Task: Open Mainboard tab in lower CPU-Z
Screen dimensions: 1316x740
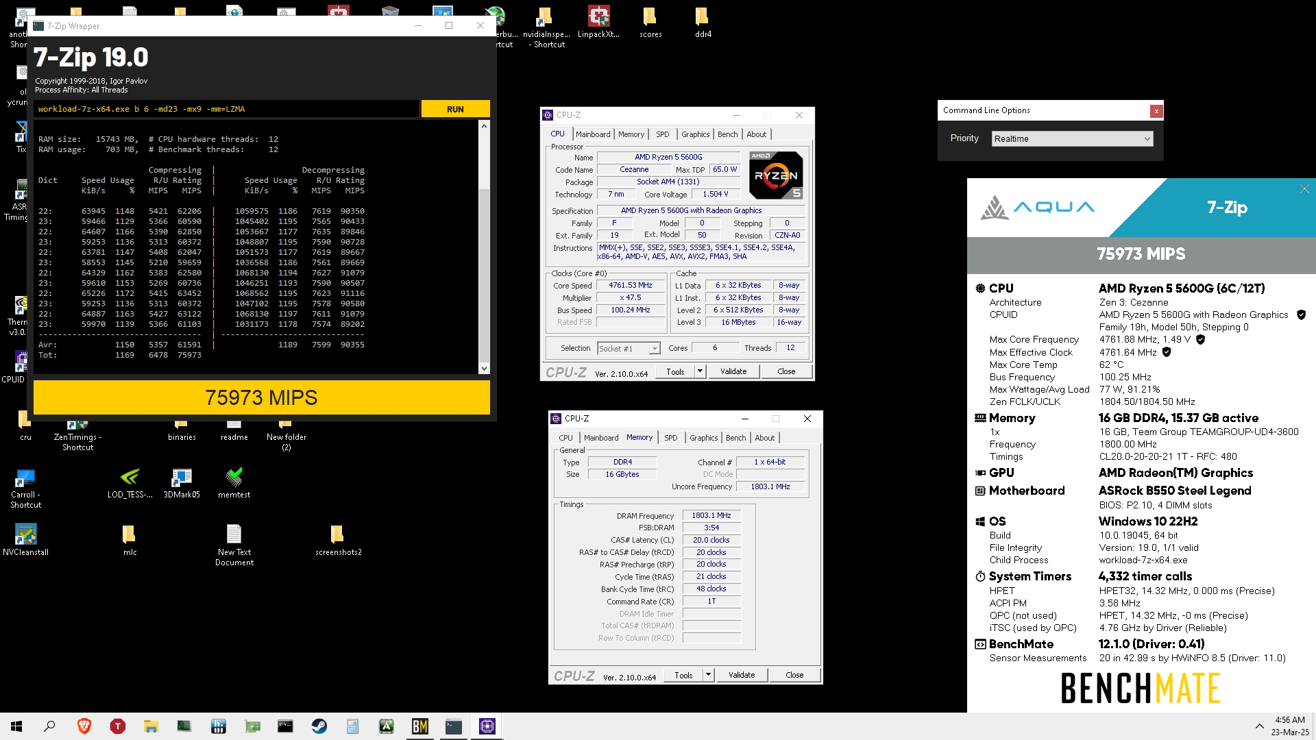Action: click(x=601, y=438)
